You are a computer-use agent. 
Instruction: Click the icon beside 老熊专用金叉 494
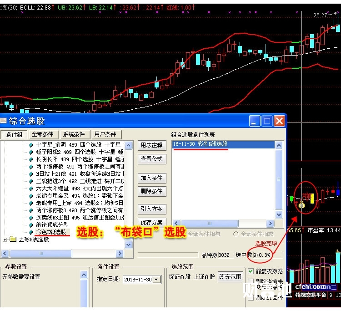(x=31, y=196)
